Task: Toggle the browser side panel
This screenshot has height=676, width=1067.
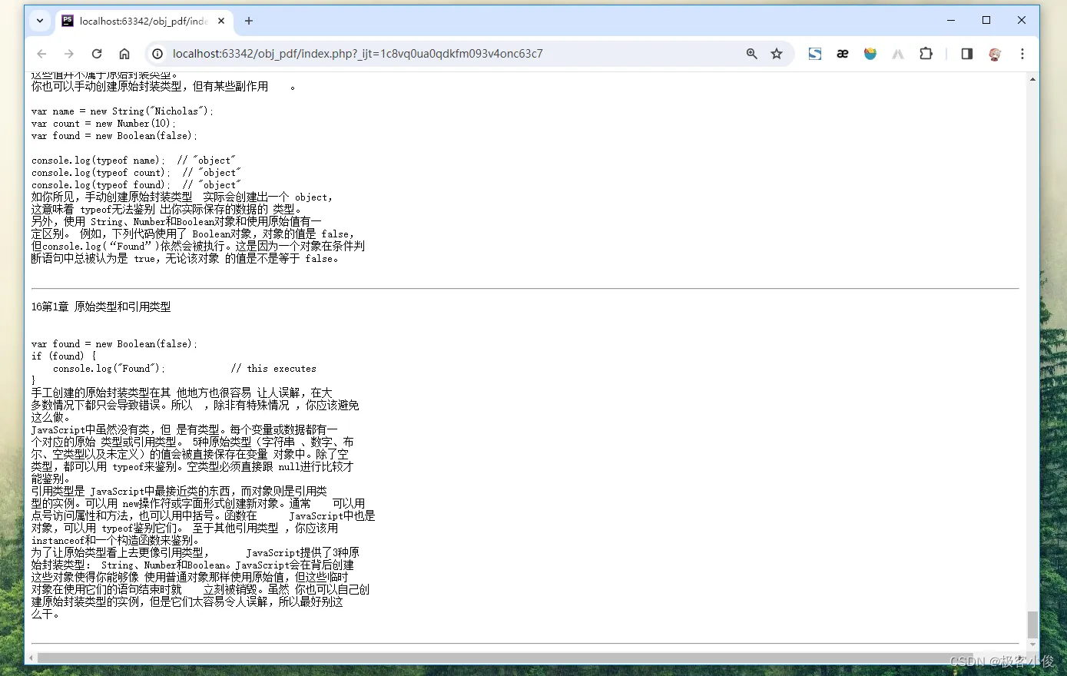Action: 967,54
